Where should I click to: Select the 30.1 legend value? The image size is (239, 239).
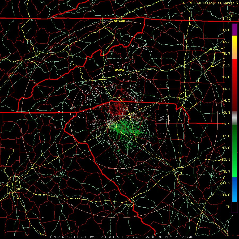(x=226, y=89)
